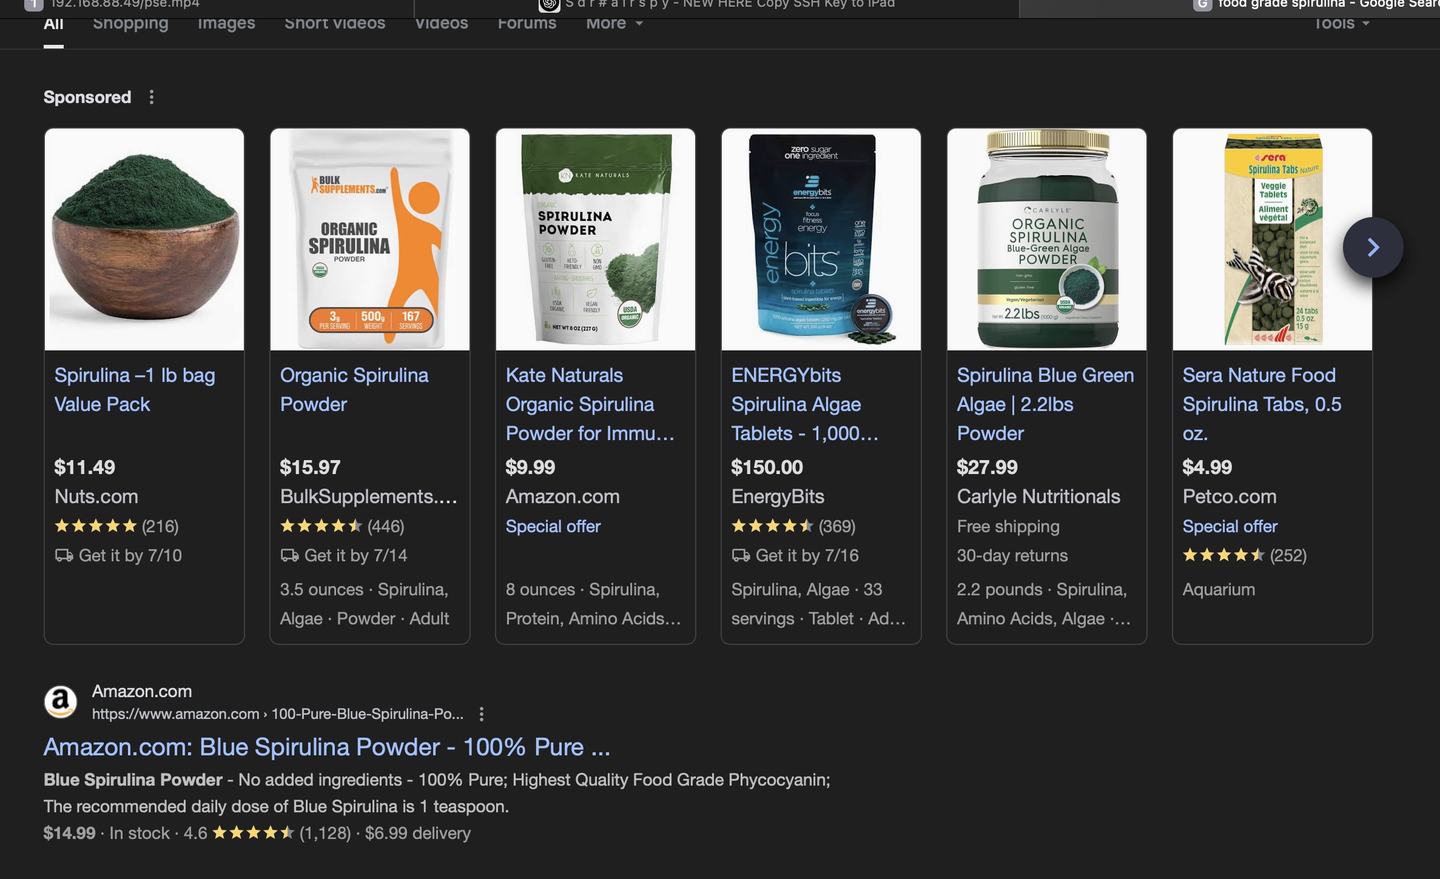Viewport: 1440px width, 879px height.
Task: Open ENERGYbits Spirulina Algae Tablets link
Action: (x=805, y=404)
